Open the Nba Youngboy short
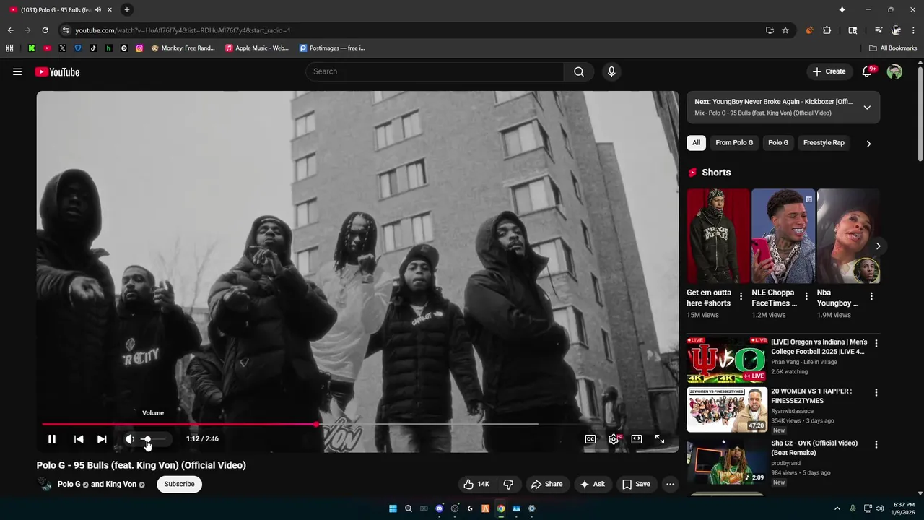Viewport: 924px width, 520px height. 848,236
